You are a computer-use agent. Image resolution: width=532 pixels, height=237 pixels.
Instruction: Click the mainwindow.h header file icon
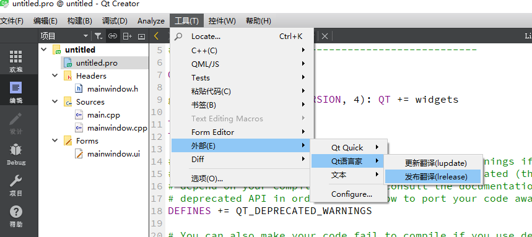pos(79,89)
